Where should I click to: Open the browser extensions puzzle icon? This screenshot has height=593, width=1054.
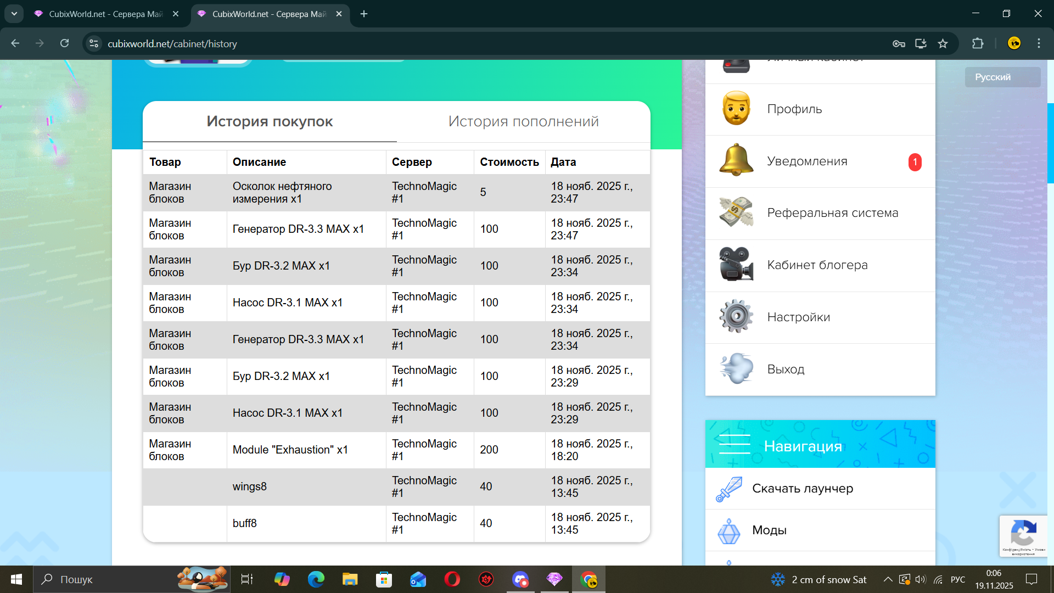coord(978,43)
